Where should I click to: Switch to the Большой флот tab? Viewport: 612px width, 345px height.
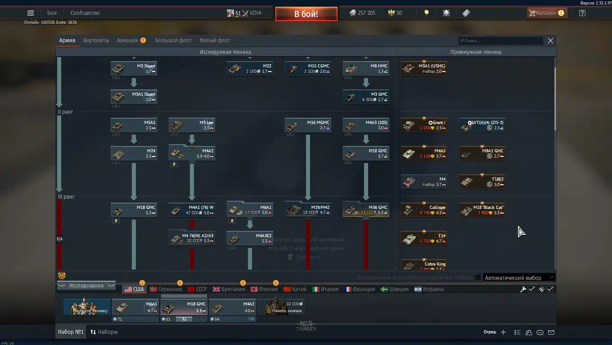(x=173, y=40)
